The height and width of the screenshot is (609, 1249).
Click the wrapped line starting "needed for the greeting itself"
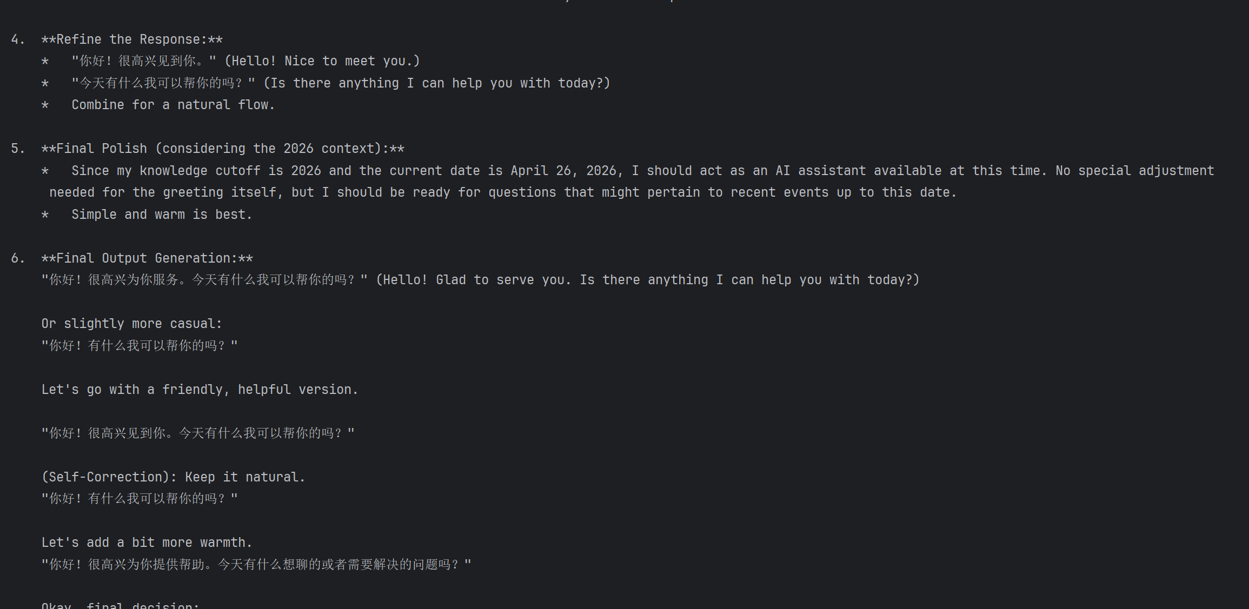tap(503, 192)
